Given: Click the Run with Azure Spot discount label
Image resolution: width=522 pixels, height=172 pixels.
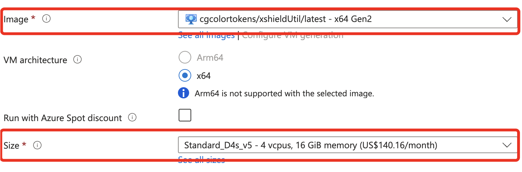Looking at the screenshot, I should click(63, 118).
